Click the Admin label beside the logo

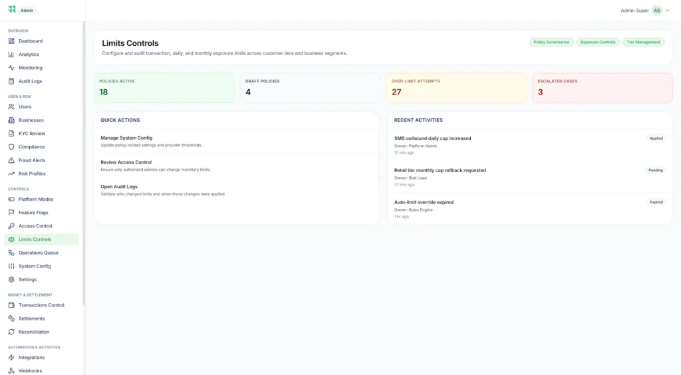point(27,11)
